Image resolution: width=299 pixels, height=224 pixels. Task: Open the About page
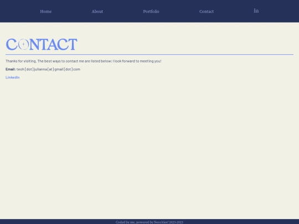[x=97, y=12]
